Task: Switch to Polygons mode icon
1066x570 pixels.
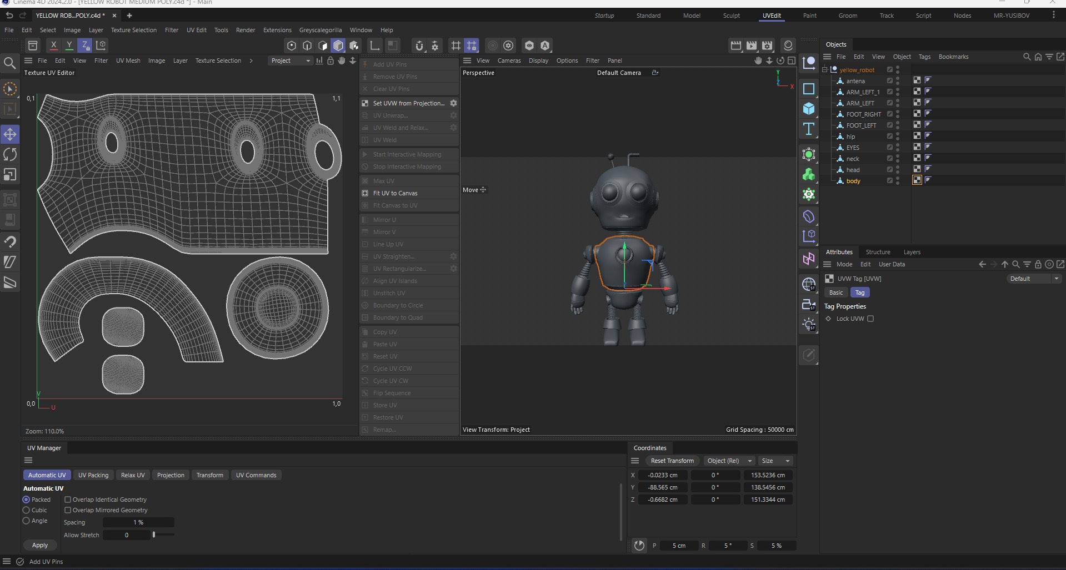Action: 323,46
